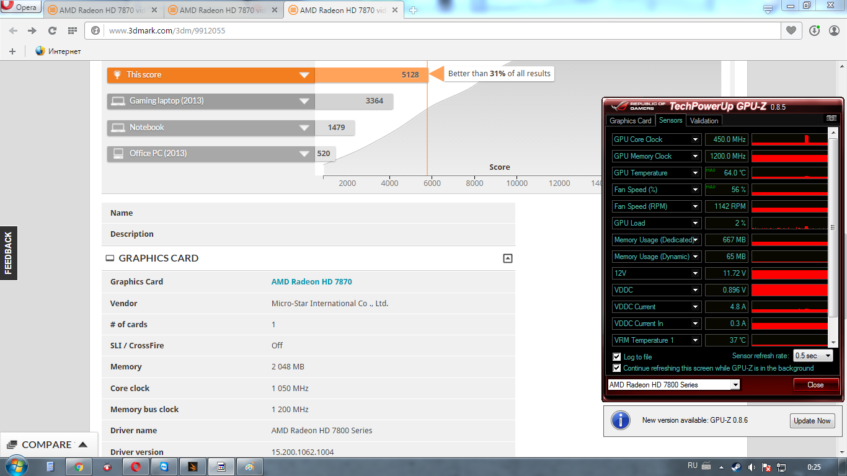847x476 pixels.
Task: Open the volume control in the tray
Action: tap(752, 467)
